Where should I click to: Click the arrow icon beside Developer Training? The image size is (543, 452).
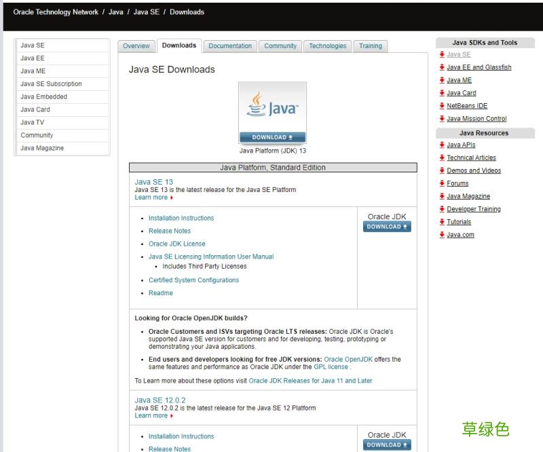442,209
